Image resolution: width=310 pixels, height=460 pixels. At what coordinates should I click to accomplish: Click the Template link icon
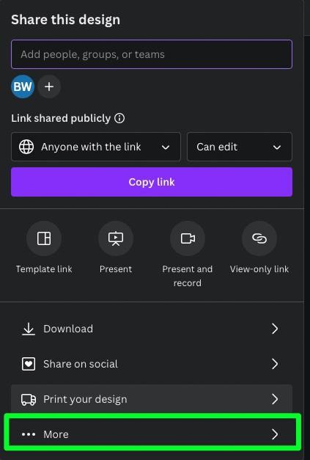[44, 238]
